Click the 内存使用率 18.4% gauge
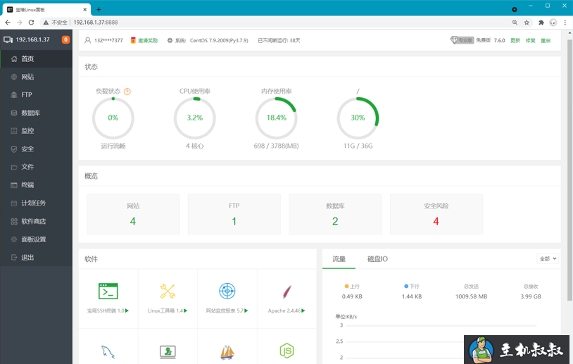Image resolution: width=573 pixels, height=364 pixels. (276, 118)
